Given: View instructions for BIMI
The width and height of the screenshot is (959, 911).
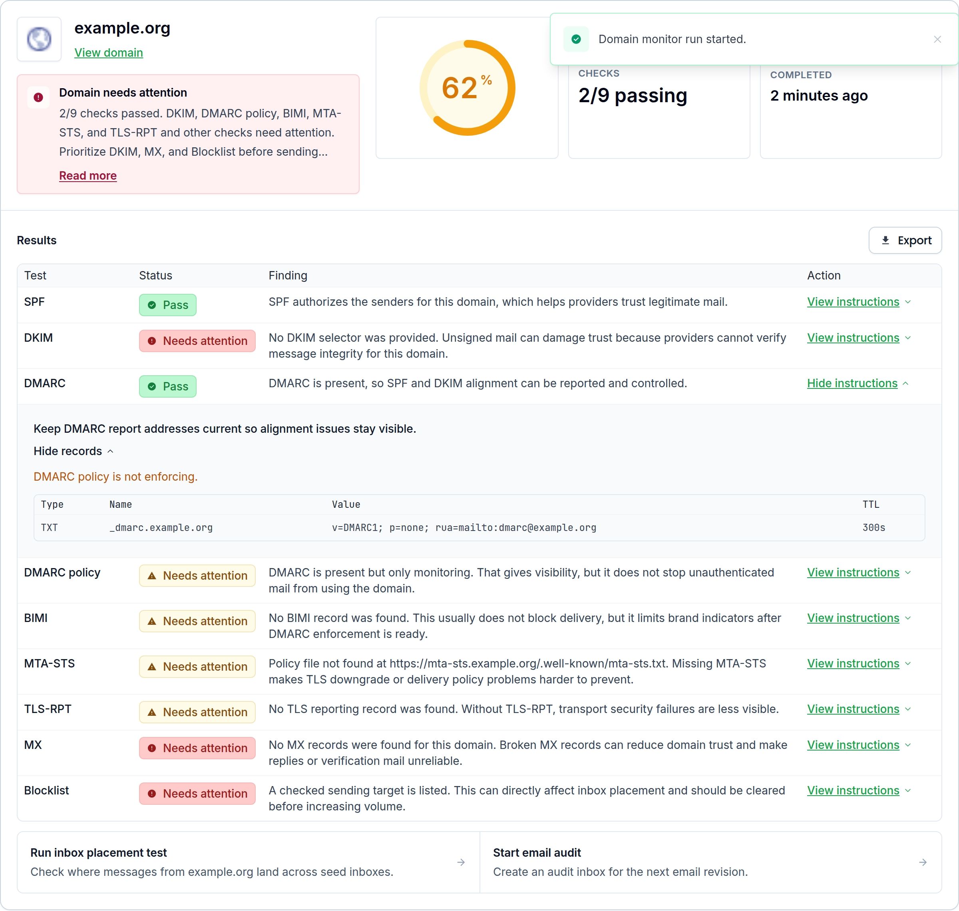Looking at the screenshot, I should pos(853,618).
